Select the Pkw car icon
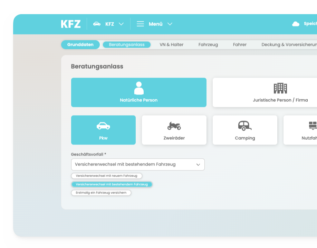 (103, 125)
